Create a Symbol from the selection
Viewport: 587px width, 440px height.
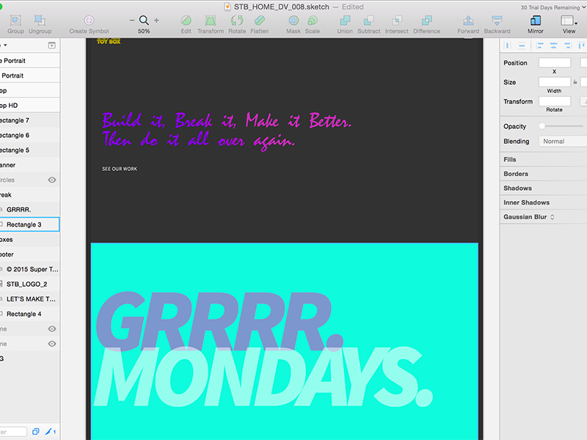click(x=89, y=24)
